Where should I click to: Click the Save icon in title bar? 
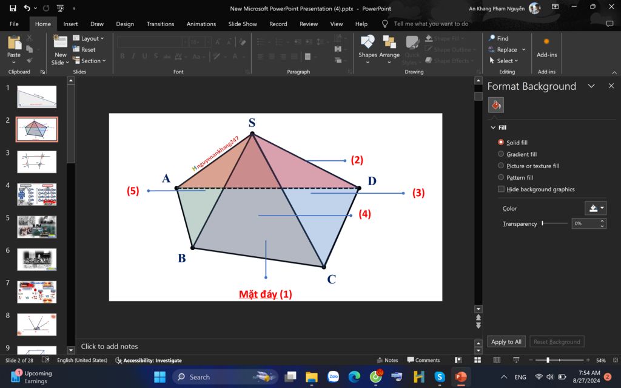[13, 9]
